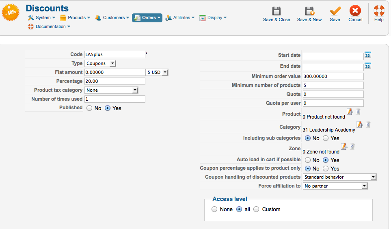
Task: Click the Category edit pencil icon
Action: tap(359, 125)
